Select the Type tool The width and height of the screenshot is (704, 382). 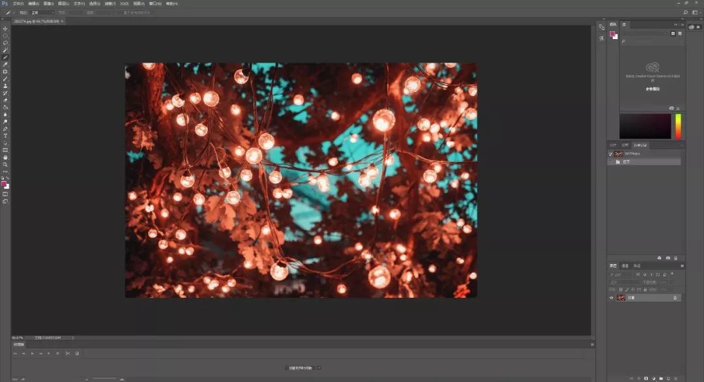pyautogui.click(x=5, y=136)
